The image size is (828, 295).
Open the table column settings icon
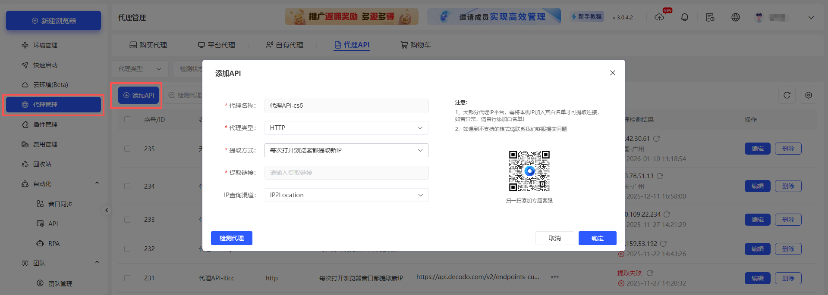tap(809, 95)
